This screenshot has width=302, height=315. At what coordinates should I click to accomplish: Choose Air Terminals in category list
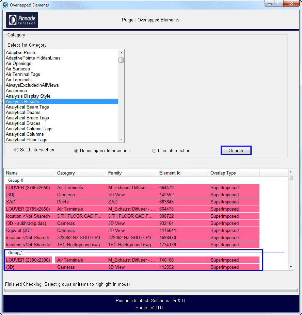(19, 80)
